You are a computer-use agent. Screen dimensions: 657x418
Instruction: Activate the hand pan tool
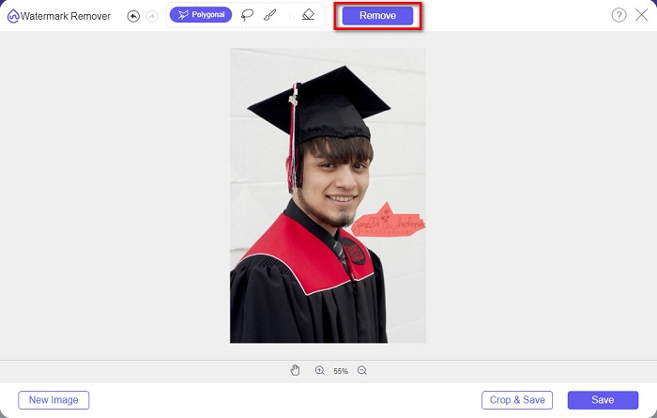click(295, 370)
